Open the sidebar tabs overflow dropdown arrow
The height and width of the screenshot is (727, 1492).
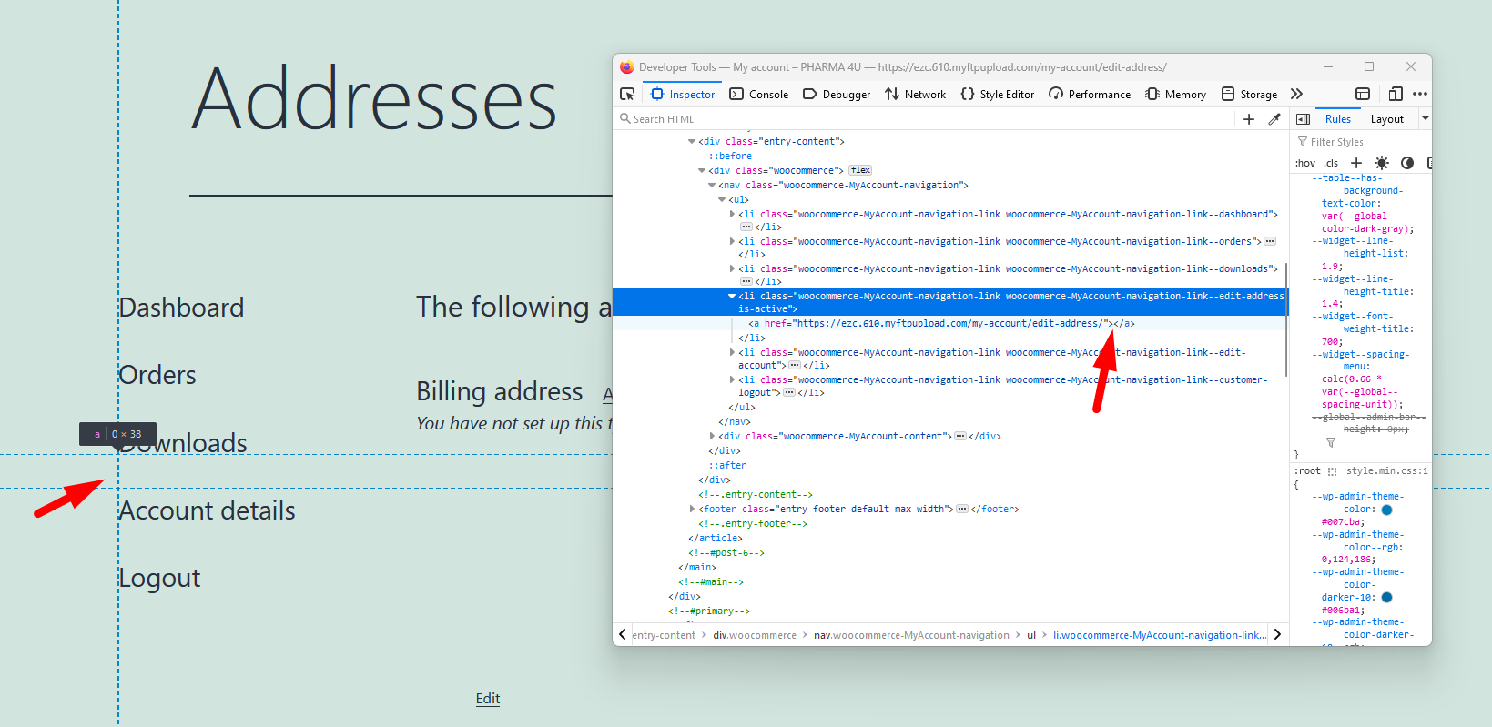tap(1426, 119)
